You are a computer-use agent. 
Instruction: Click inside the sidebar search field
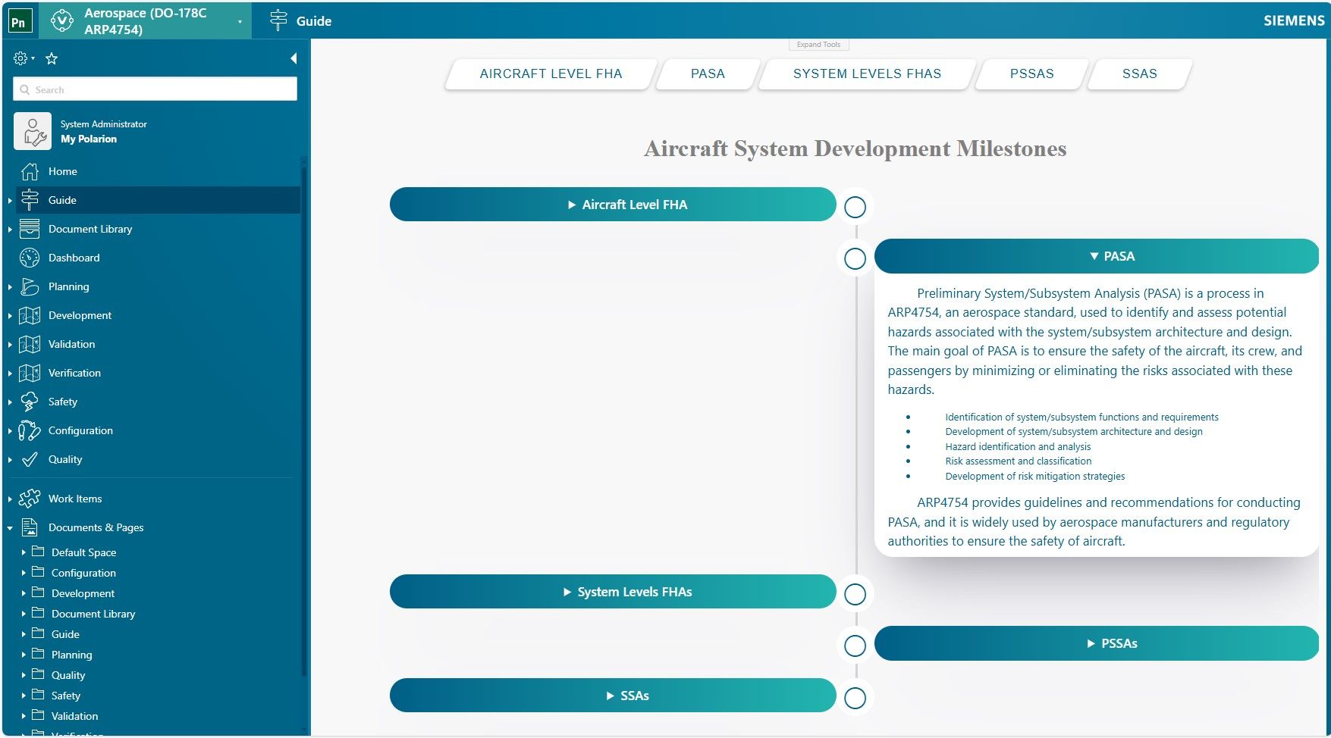pyautogui.click(x=155, y=89)
